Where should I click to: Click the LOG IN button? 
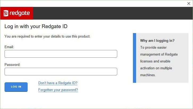click(x=16, y=87)
